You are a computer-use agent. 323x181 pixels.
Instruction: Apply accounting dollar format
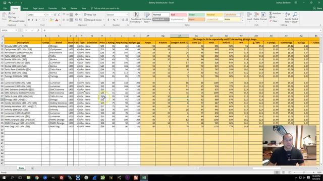click(x=109, y=20)
